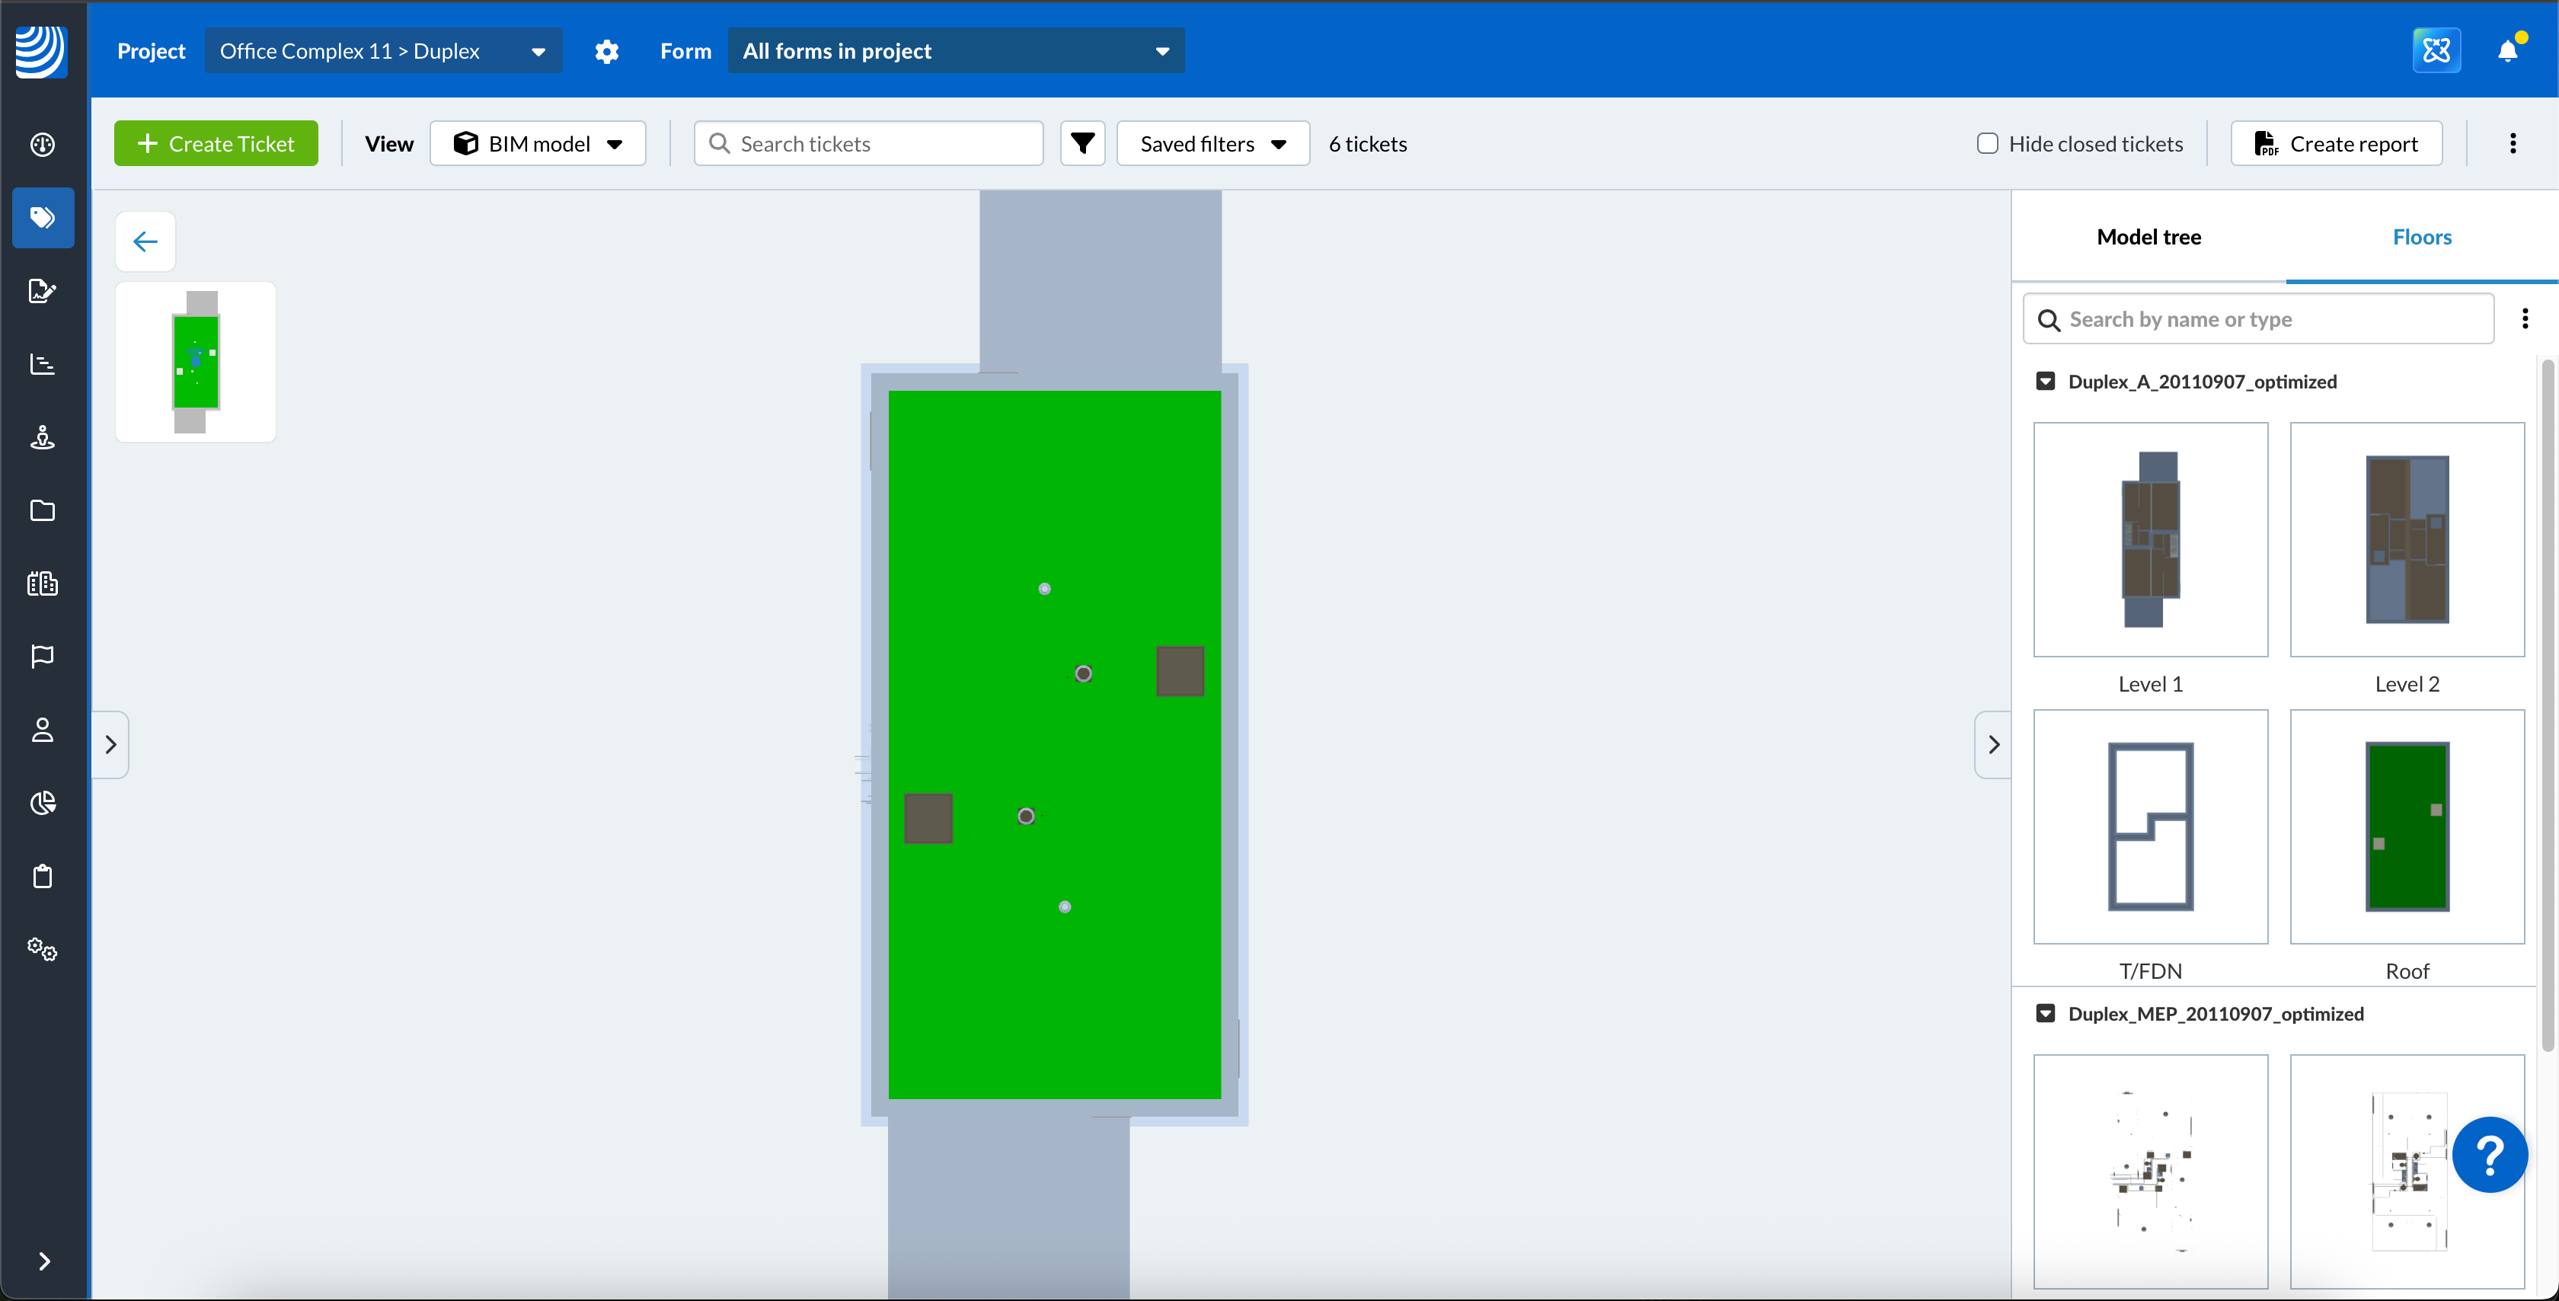
Task: Expand the Saved filters dropdown
Action: tap(1212, 143)
